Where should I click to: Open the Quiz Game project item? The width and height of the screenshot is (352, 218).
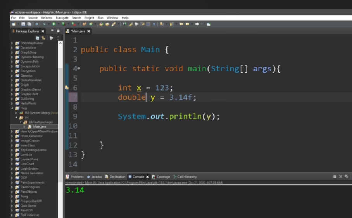pos(28,206)
